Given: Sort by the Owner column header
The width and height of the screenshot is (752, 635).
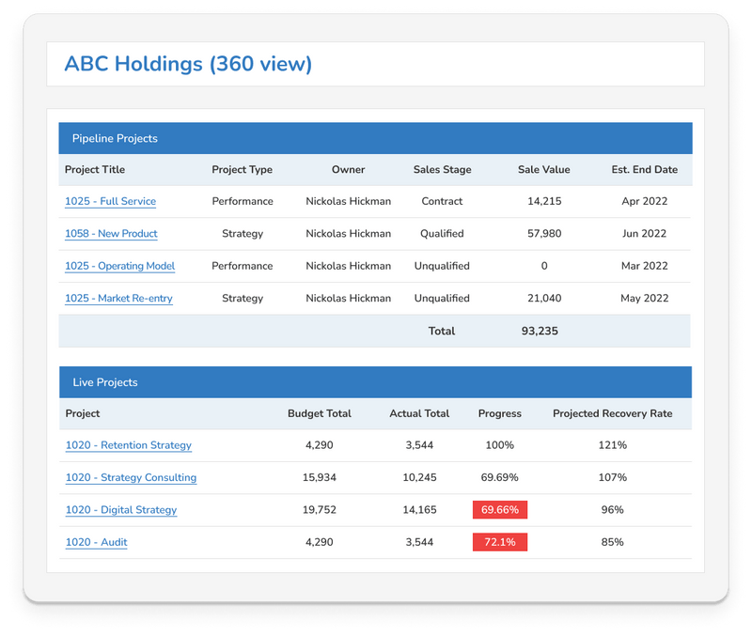Looking at the screenshot, I should [x=348, y=169].
